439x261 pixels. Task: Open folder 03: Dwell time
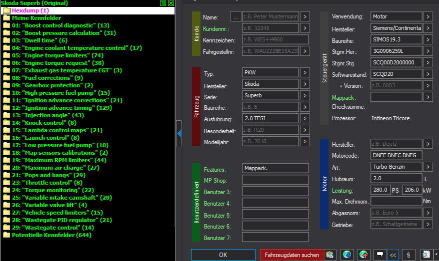click(x=39, y=40)
